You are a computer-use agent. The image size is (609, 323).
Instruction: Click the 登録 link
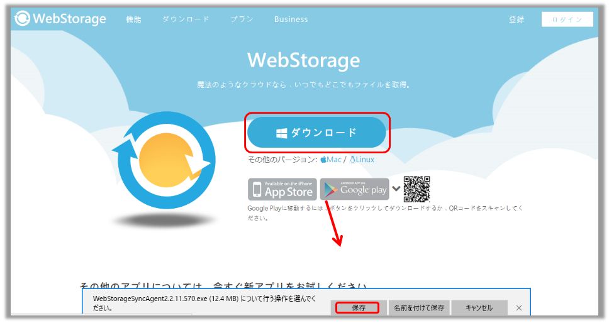coord(517,19)
